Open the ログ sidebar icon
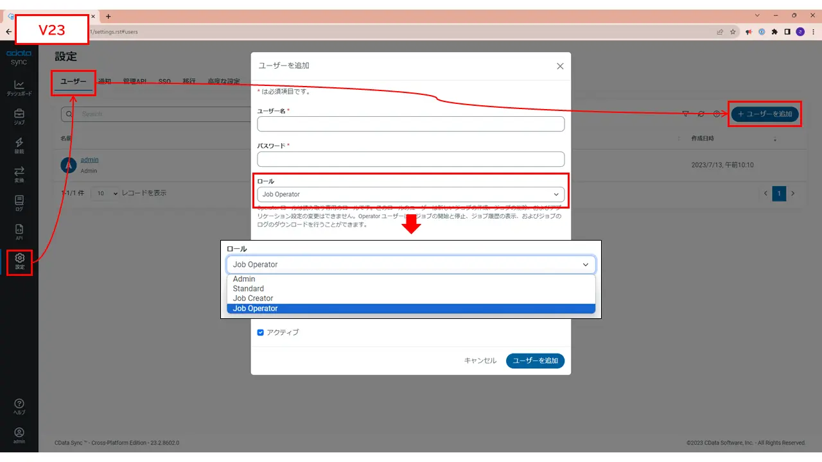822x462 pixels. (x=19, y=203)
